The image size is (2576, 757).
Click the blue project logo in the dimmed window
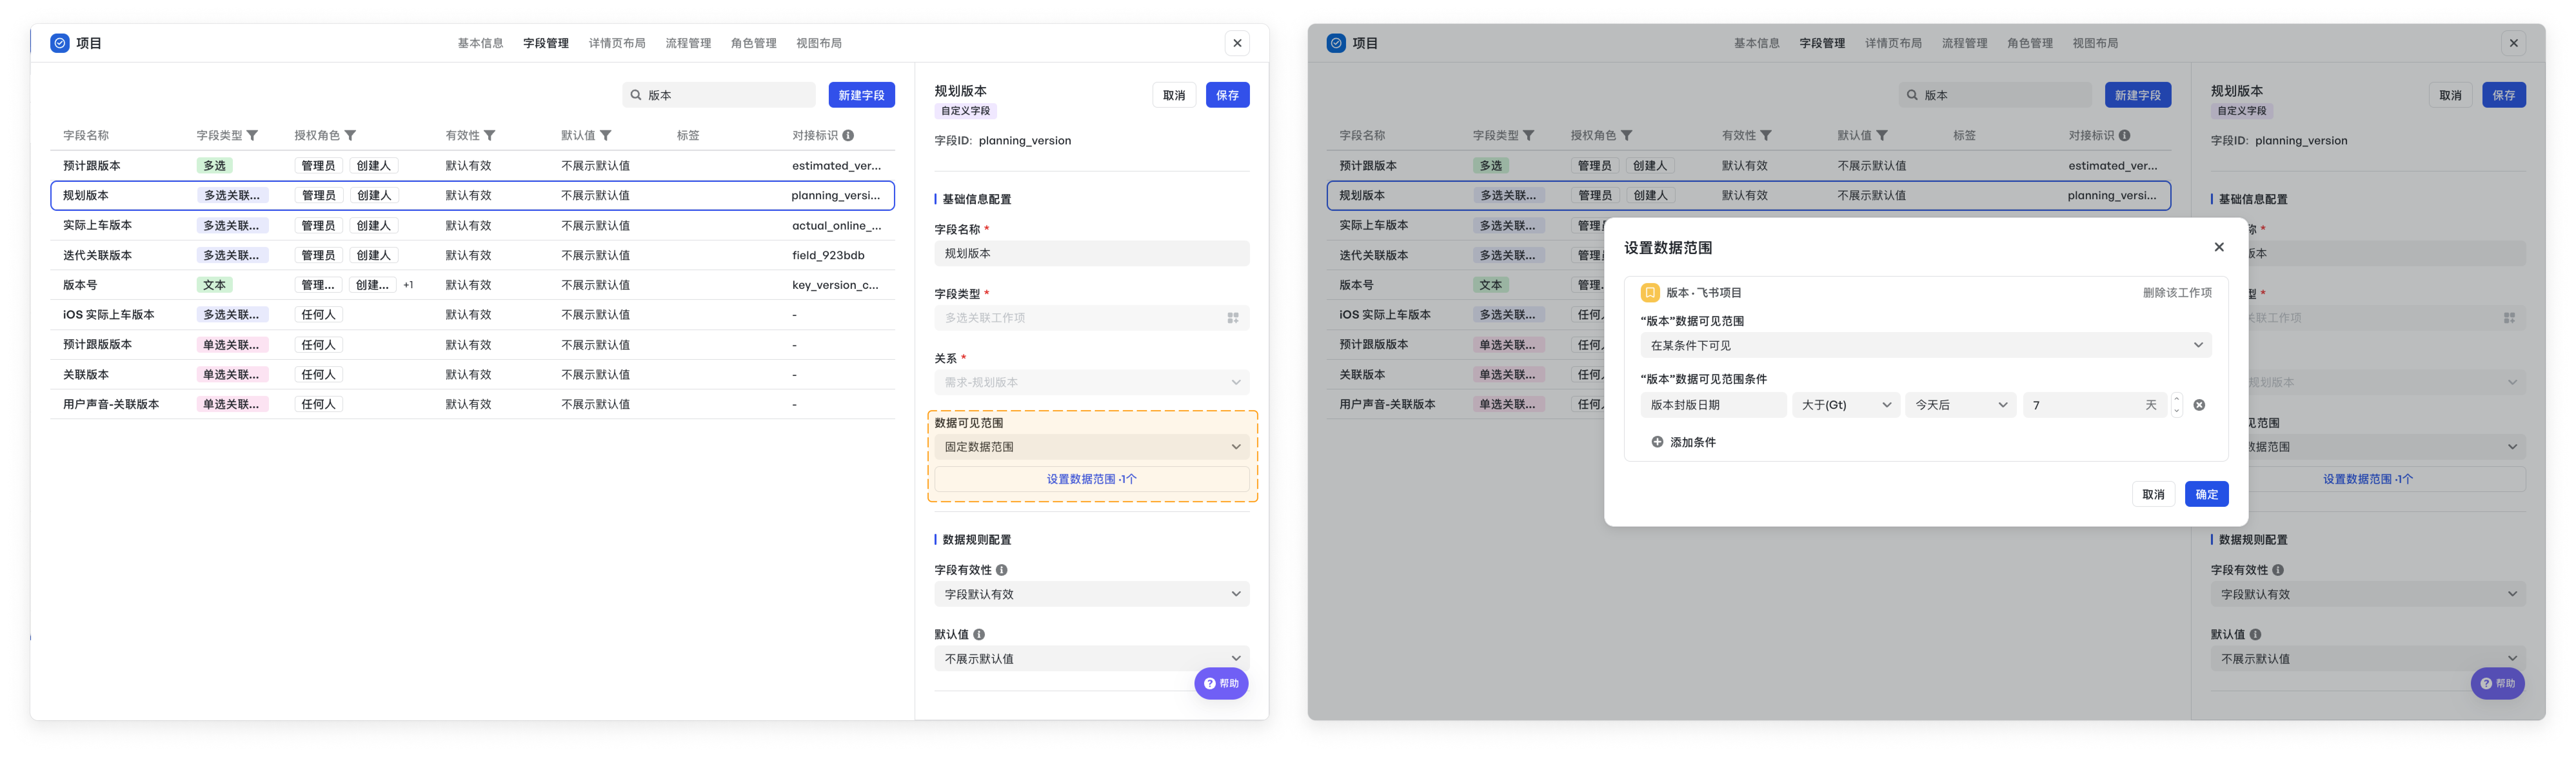click(x=1336, y=43)
